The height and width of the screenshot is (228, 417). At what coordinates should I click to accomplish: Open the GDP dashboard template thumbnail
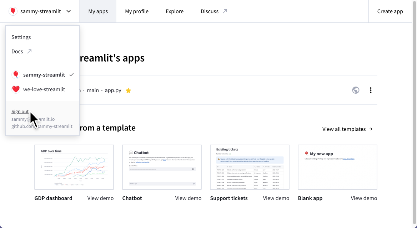tap(74, 167)
